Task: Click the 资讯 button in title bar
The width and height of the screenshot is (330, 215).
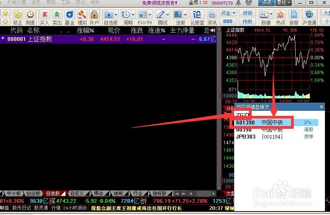Action: [x=266, y=3]
